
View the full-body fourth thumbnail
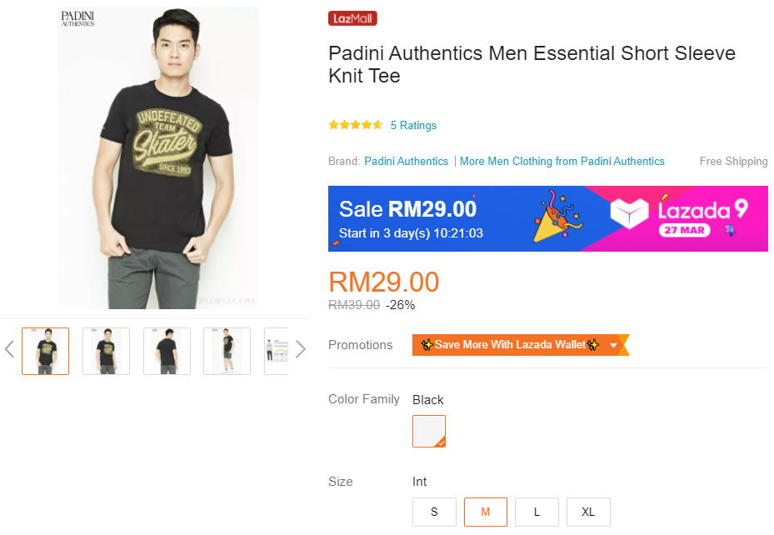pyautogui.click(x=227, y=351)
